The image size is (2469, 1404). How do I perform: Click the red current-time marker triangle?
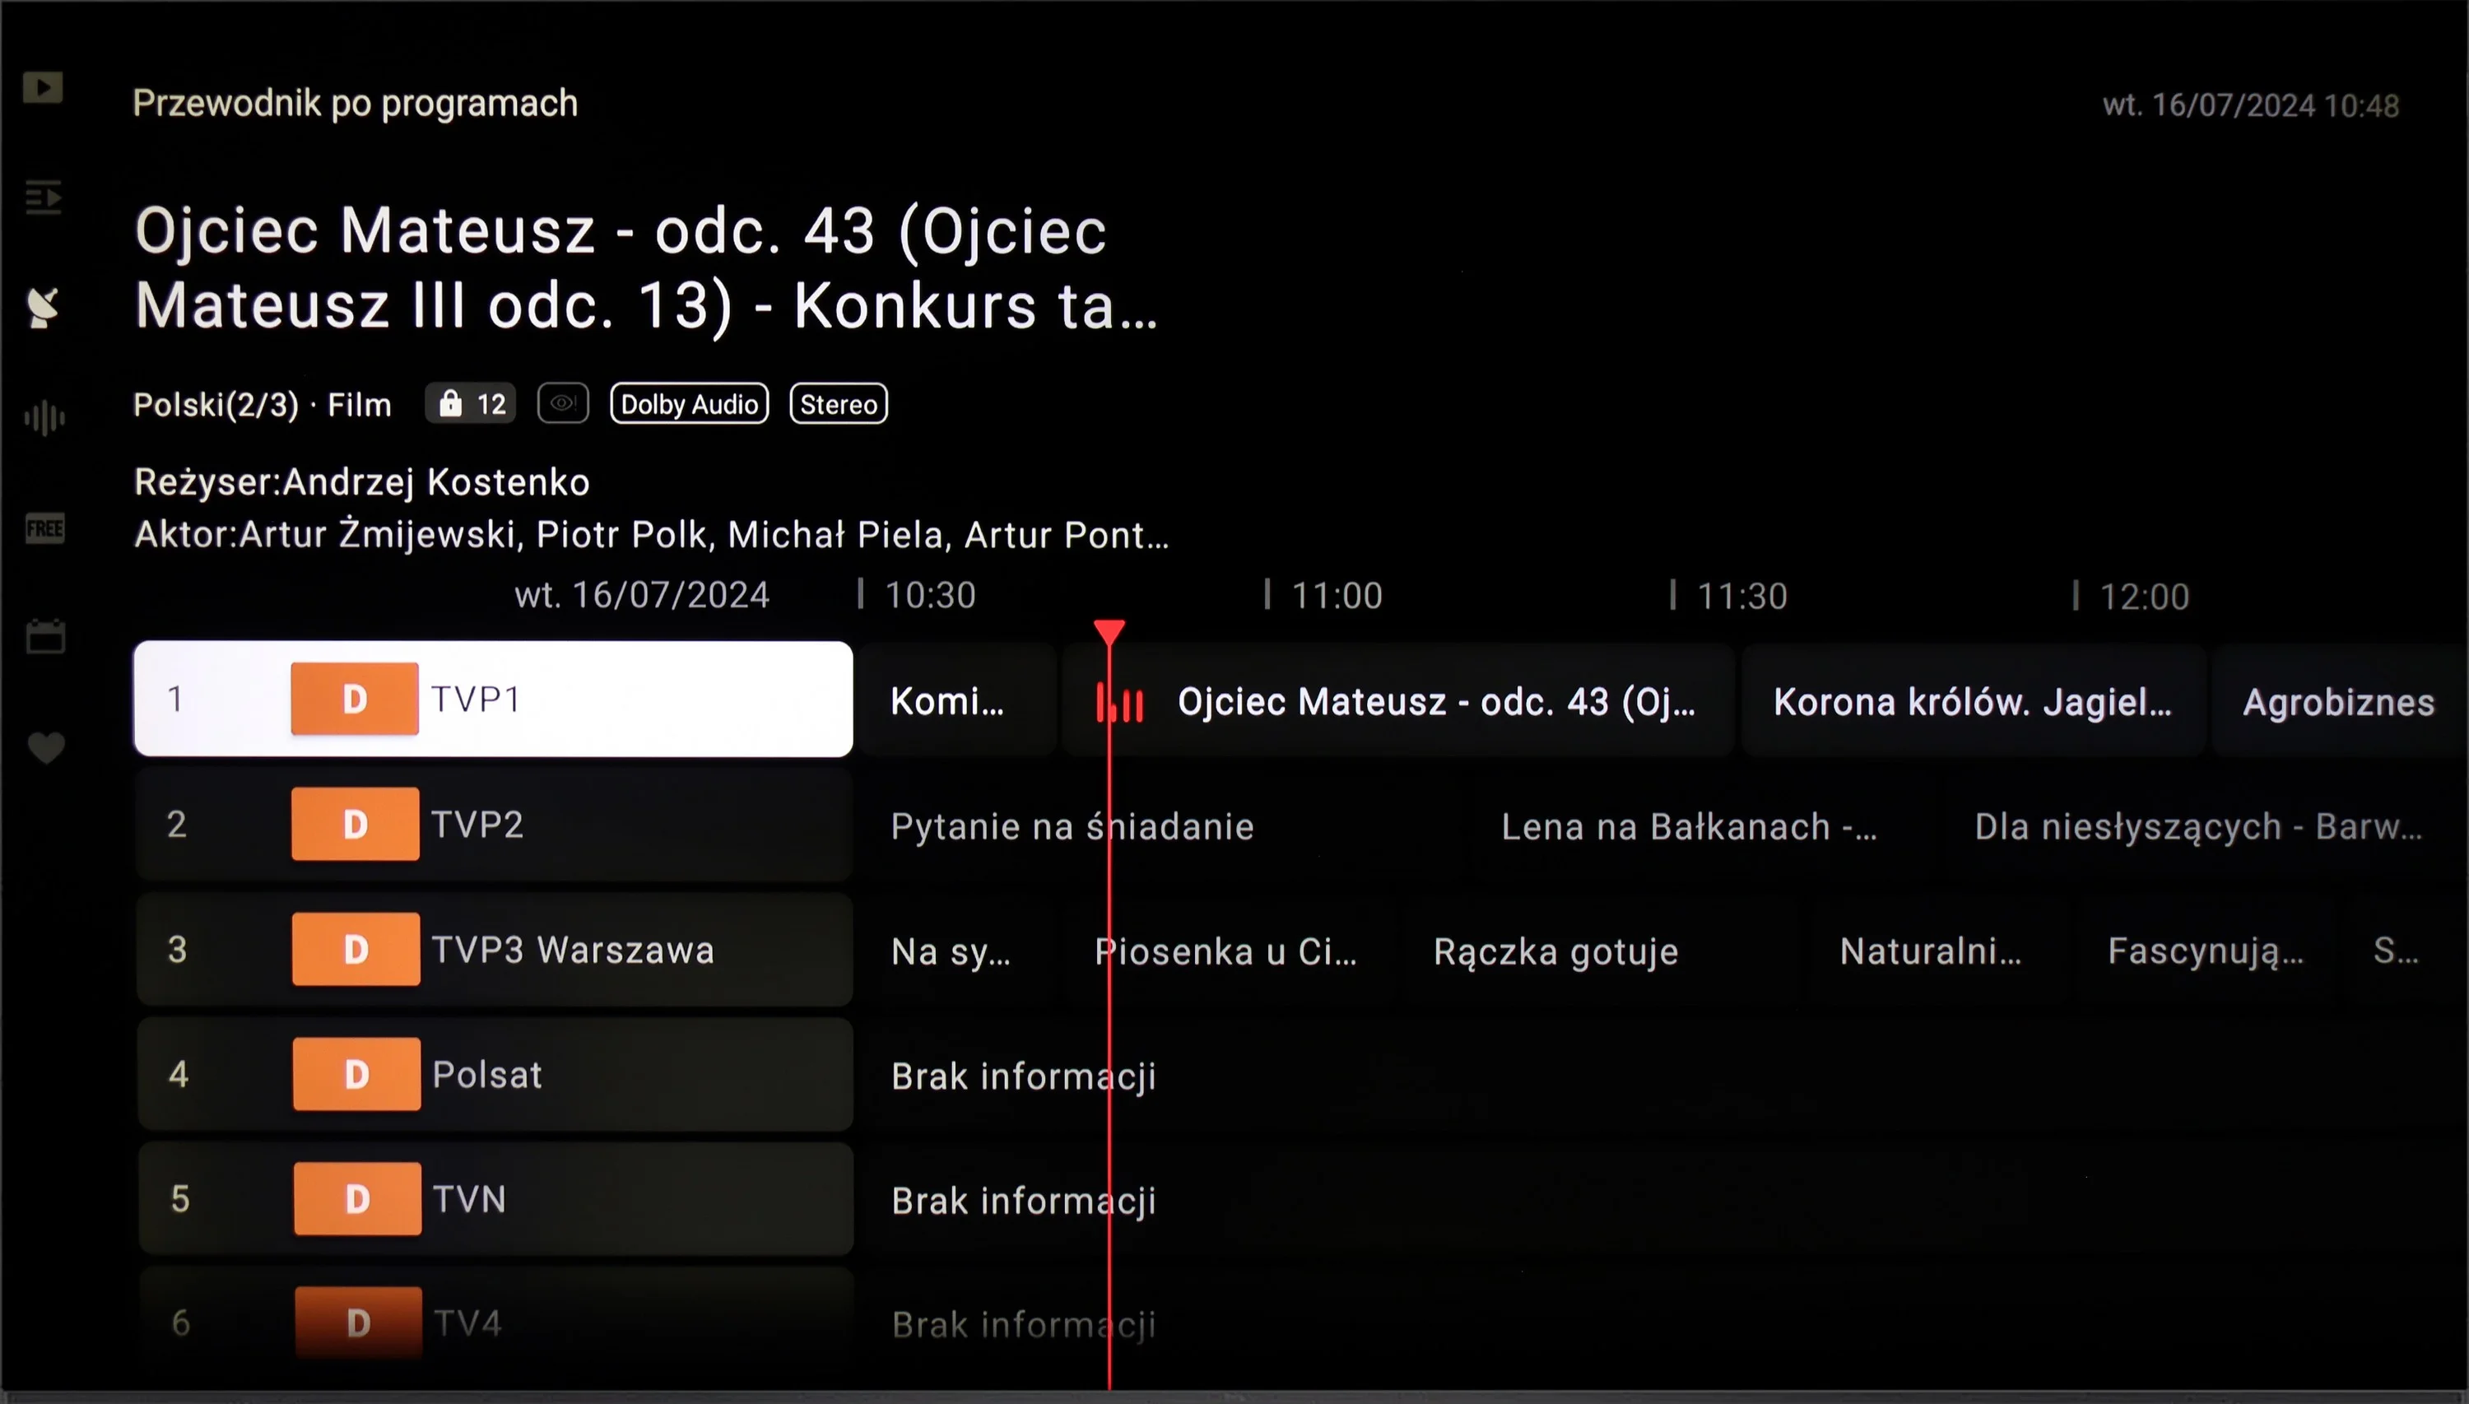1109,633
